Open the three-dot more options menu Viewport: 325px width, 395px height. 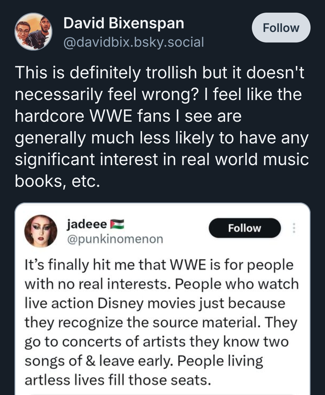294,228
